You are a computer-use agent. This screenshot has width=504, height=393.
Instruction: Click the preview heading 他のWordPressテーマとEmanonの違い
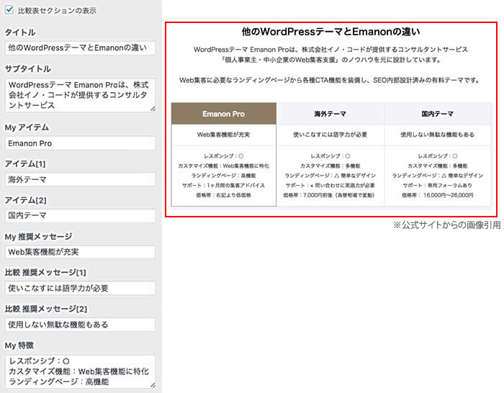330,32
